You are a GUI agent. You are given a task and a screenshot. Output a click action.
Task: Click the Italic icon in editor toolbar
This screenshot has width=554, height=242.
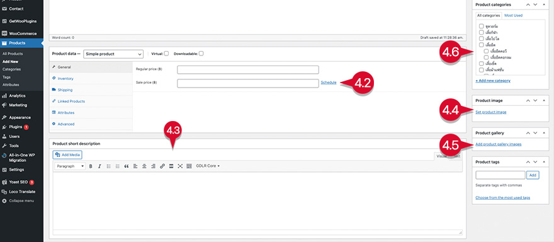click(99, 166)
